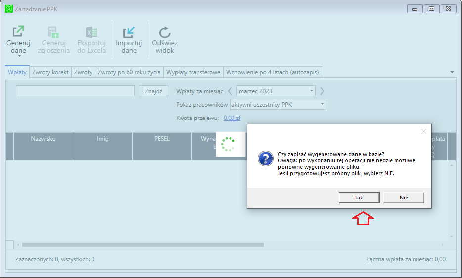Click the Generuj dane toolbar icon
This screenshot has width=462, height=278.
[18, 31]
